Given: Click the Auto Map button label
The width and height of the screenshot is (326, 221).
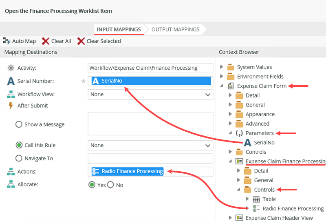Looking at the screenshot, I should pyautogui.click(x=24, y=41).
